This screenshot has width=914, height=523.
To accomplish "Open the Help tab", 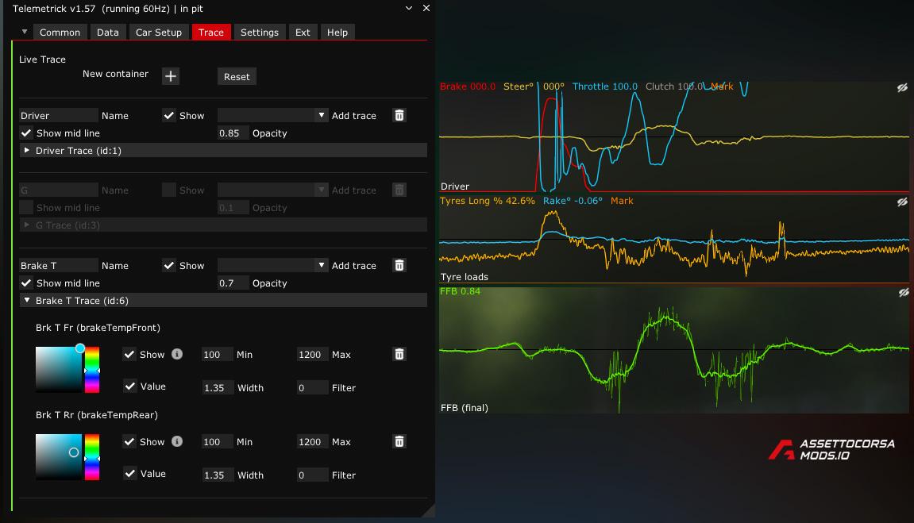I will pos(337,32).
